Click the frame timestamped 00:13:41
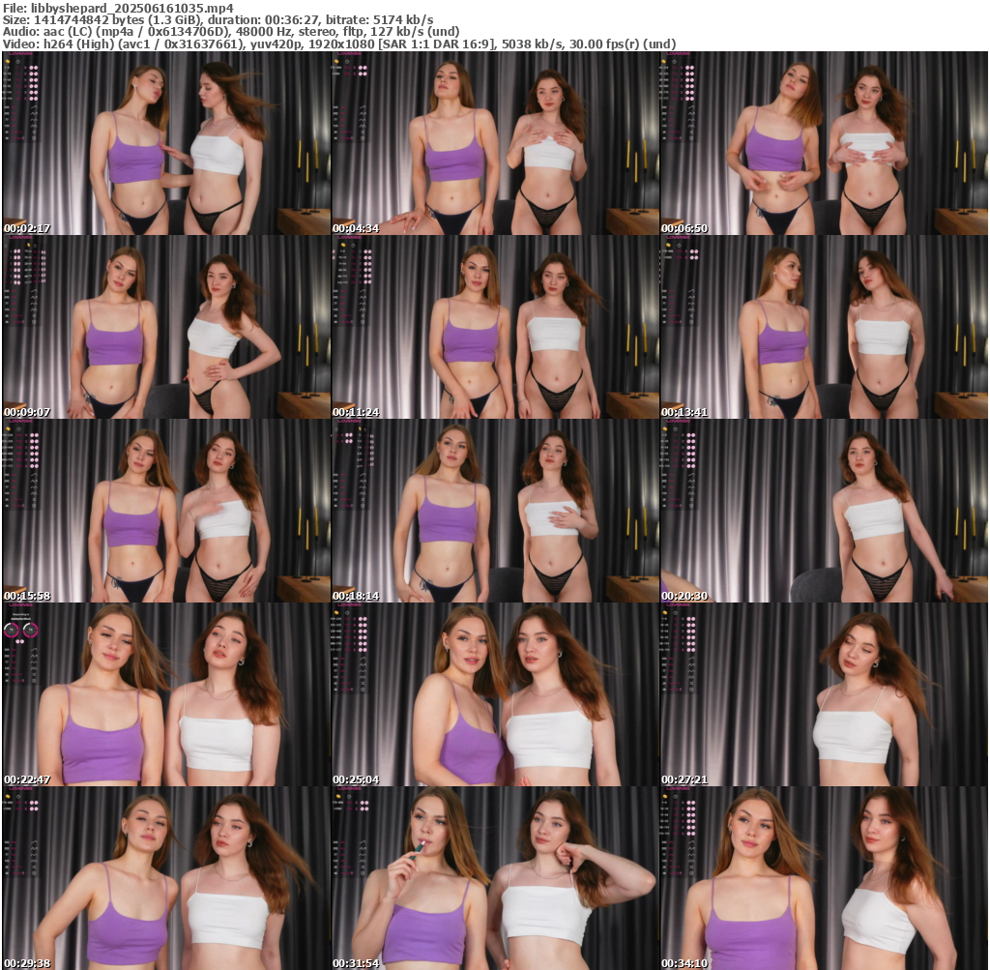 pyautogui.click(x=824, y=327)
